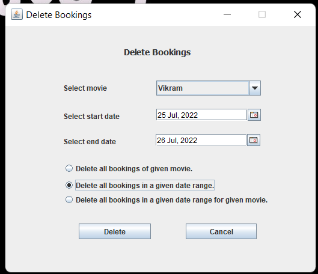The width and height of the screenshot is (318, 274).
Task: Minimize the Delete Bookings window
Action: 227,14
